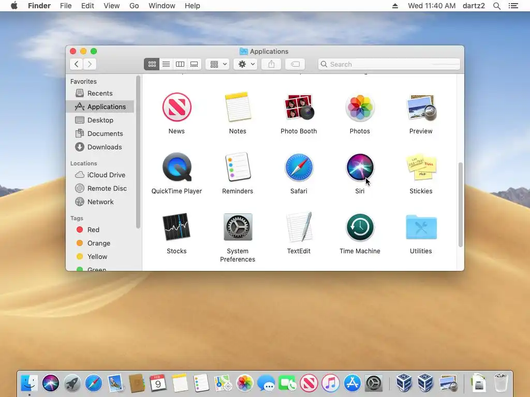Open Desktop in the sidebar
This screenshot has width=530, height=397.
[100, 120]
